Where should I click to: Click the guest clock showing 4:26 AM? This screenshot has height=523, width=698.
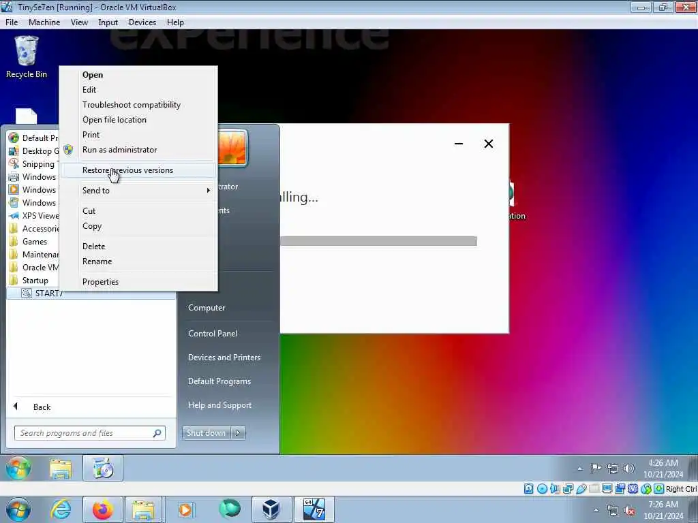click(663, 469)
